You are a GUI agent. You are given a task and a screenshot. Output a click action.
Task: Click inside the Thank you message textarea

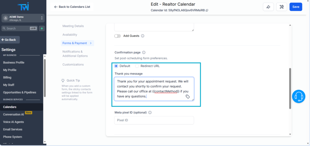[154, 89]
